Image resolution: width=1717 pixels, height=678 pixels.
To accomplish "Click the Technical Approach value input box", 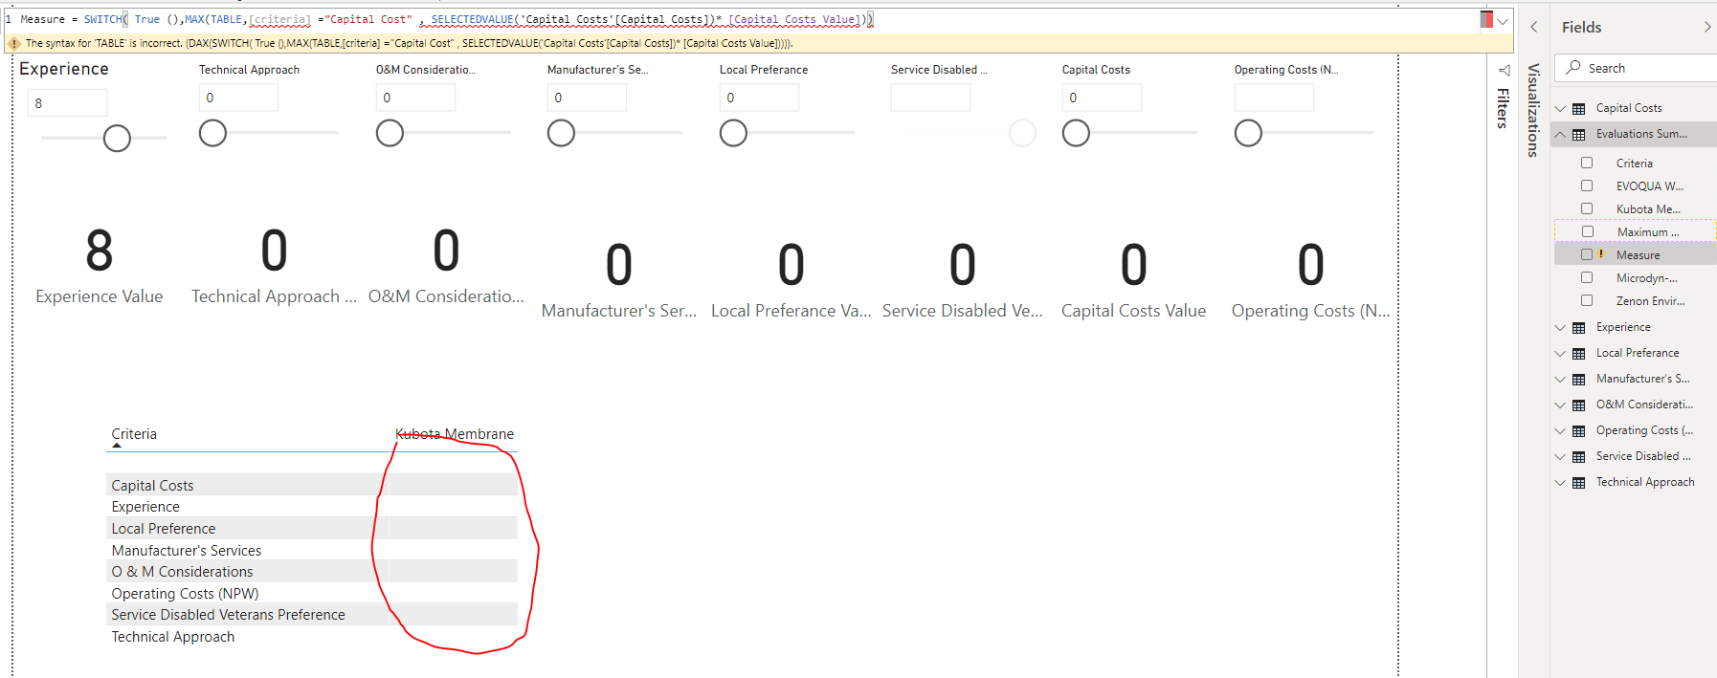I will [x=238, y=98].
